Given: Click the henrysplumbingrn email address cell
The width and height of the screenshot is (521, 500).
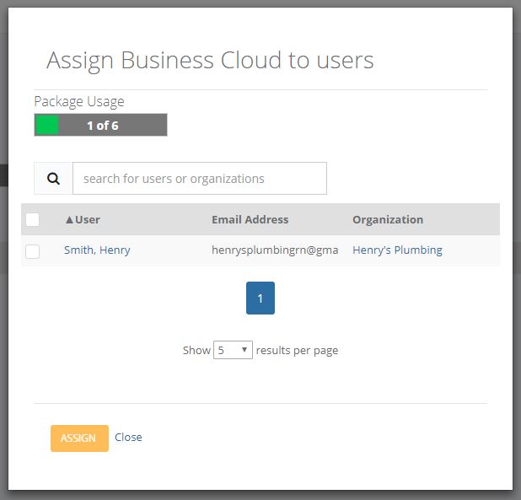Looking at the screenshot, I should coord(274,250).
